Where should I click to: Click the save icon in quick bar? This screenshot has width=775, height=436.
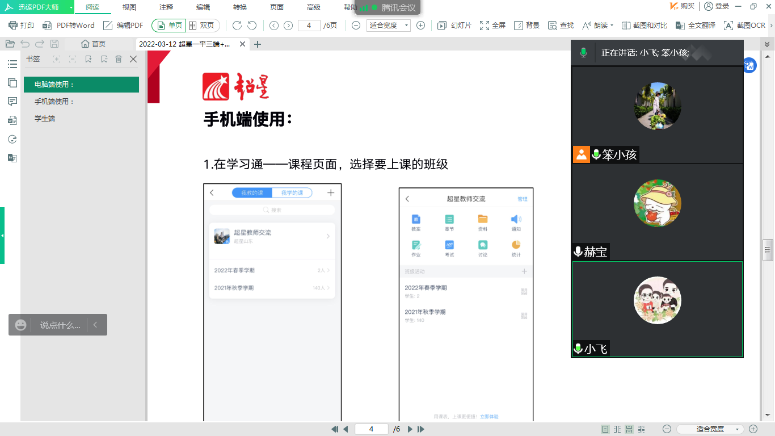point(54,44)
